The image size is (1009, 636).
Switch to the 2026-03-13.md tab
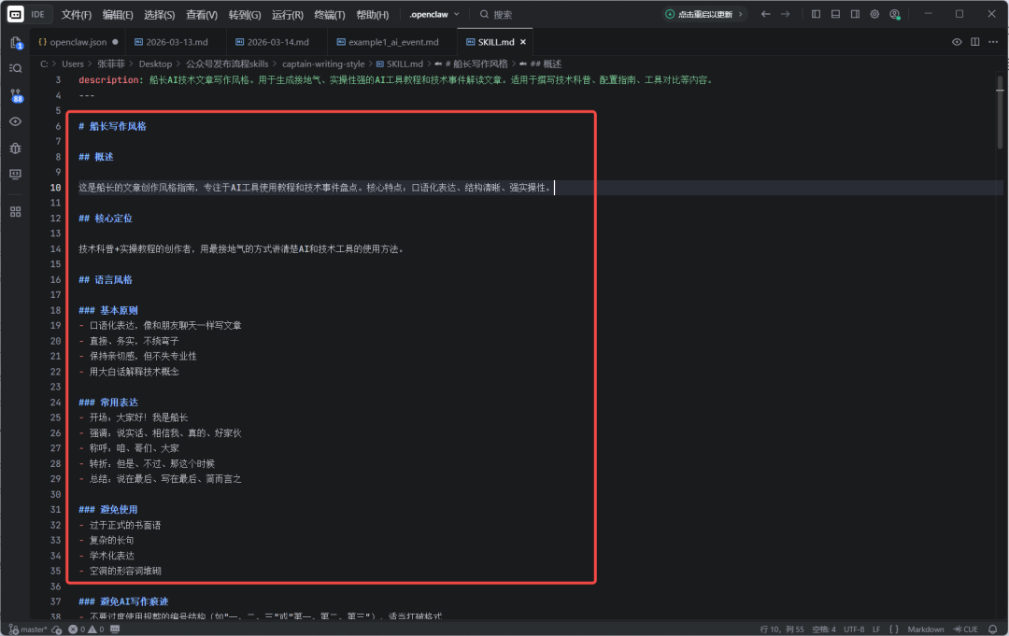point(176,42)
